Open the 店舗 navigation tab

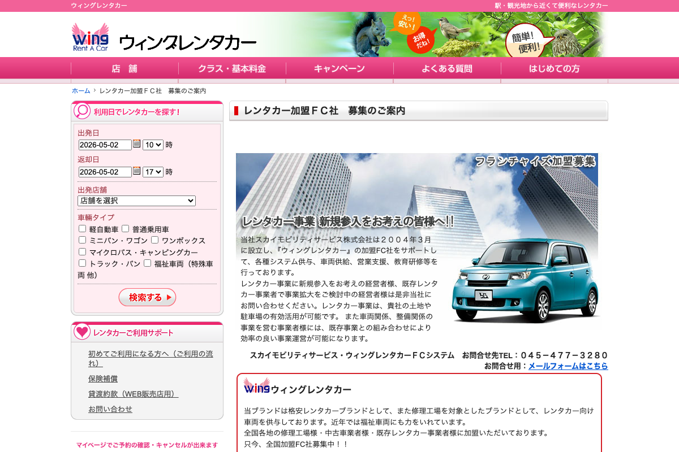coord(124,69)
